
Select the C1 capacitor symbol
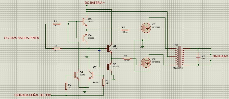(198, 57)
